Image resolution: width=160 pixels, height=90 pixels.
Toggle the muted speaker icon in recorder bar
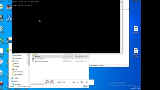pyautogui.click(x=74, y=82)
